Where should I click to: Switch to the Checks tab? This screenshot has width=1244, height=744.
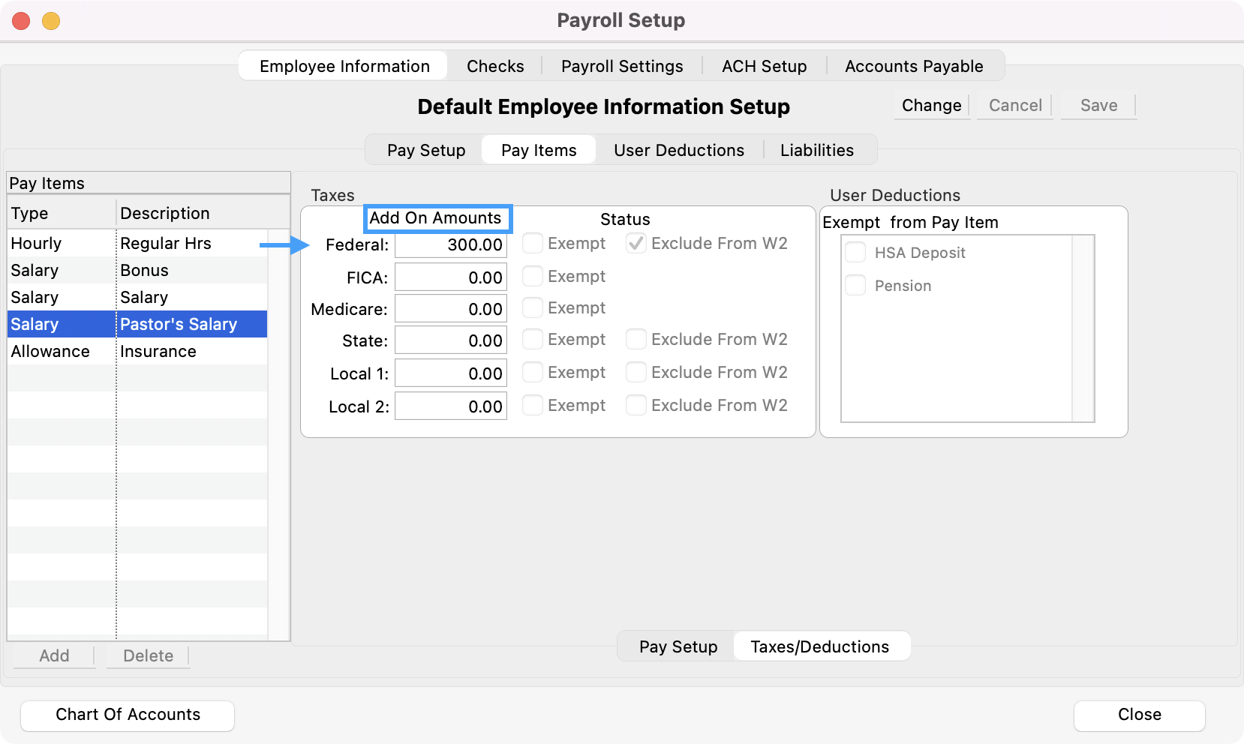point(495,66)
